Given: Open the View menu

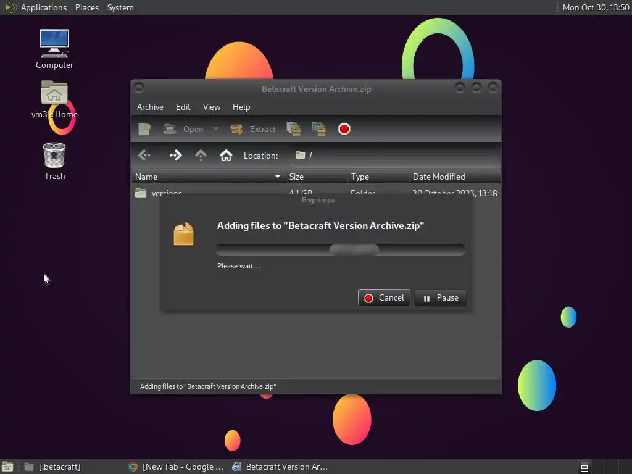Looking at the screenshot, I should 212,107.
